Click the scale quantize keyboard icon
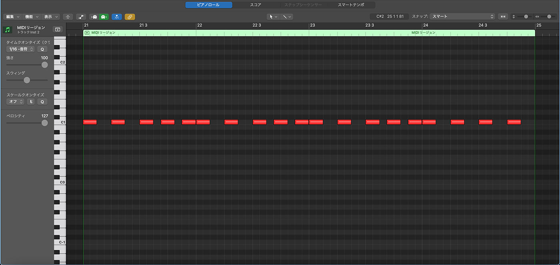The image size is (560, 265). tap(31, 102)
